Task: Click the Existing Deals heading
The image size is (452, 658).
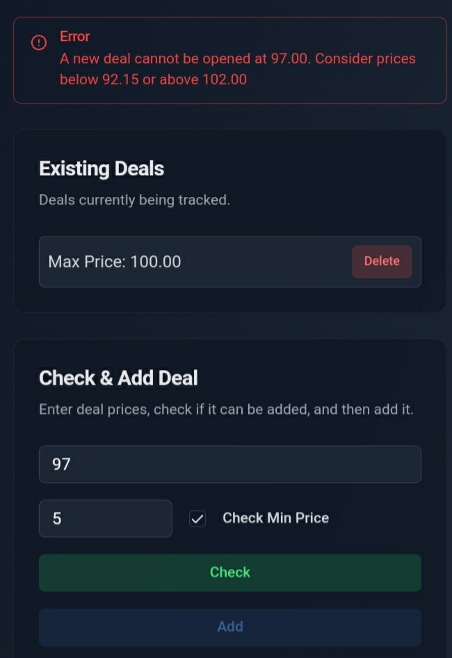Action: pyautogui.click(x=102, y=169)
